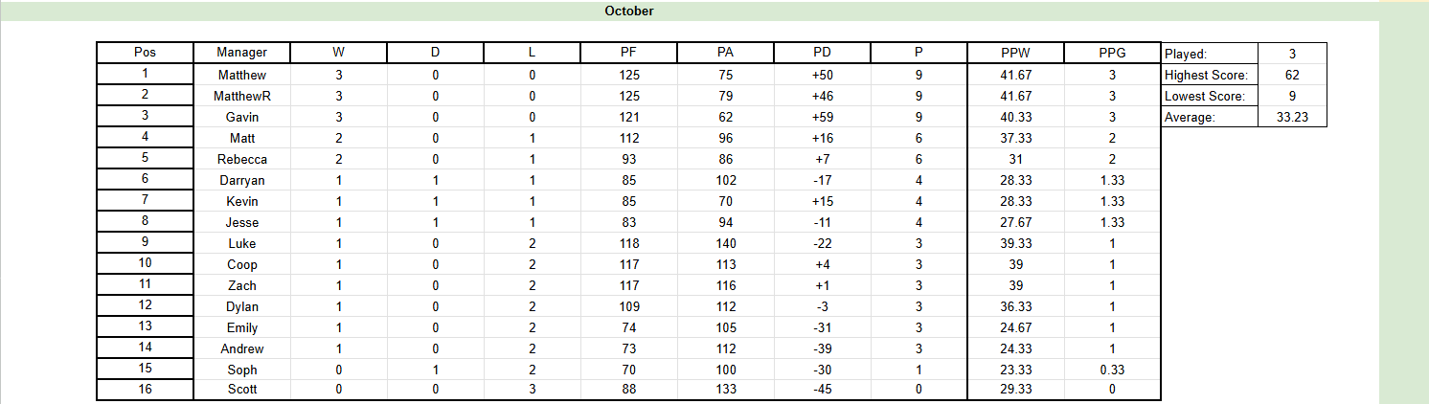
Task: Select Darryan's name cell
Action: pyautogui.click(x=242, y=180)
